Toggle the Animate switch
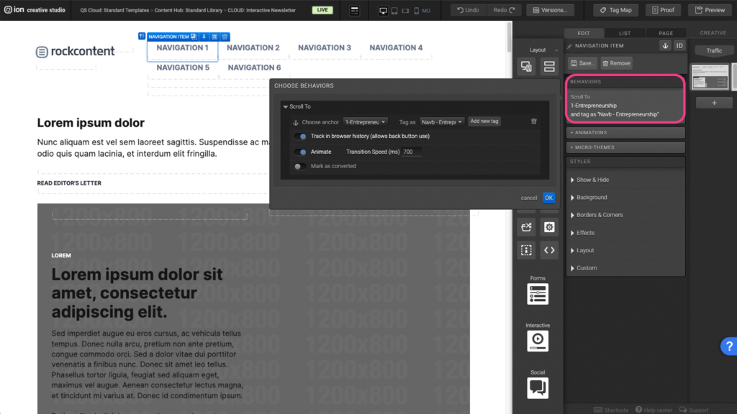Screen dimensions: 737x414 [x=300, y=152]
